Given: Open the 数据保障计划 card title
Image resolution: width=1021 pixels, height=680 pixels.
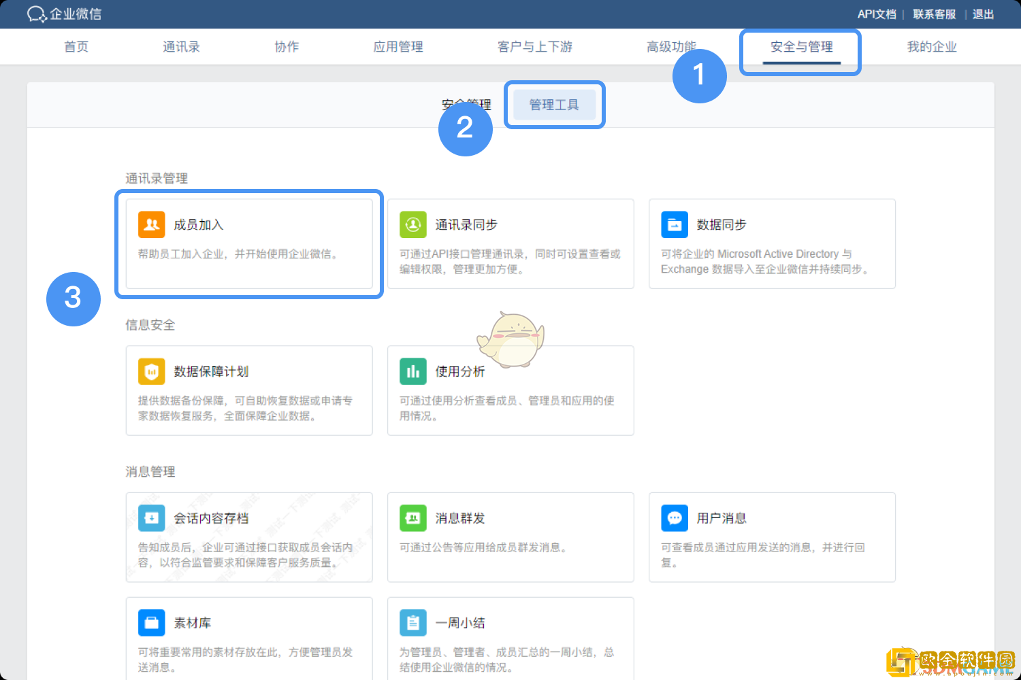Looking at the screenshot, I should click(211, 372).
